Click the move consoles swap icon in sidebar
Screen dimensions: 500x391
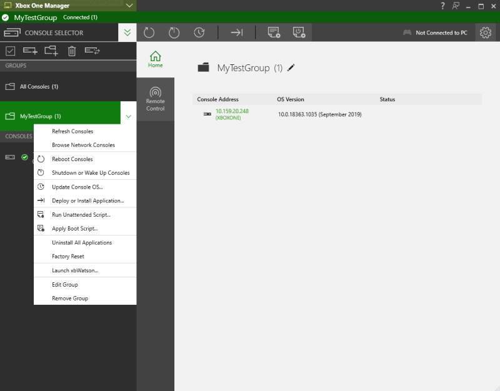92,51
